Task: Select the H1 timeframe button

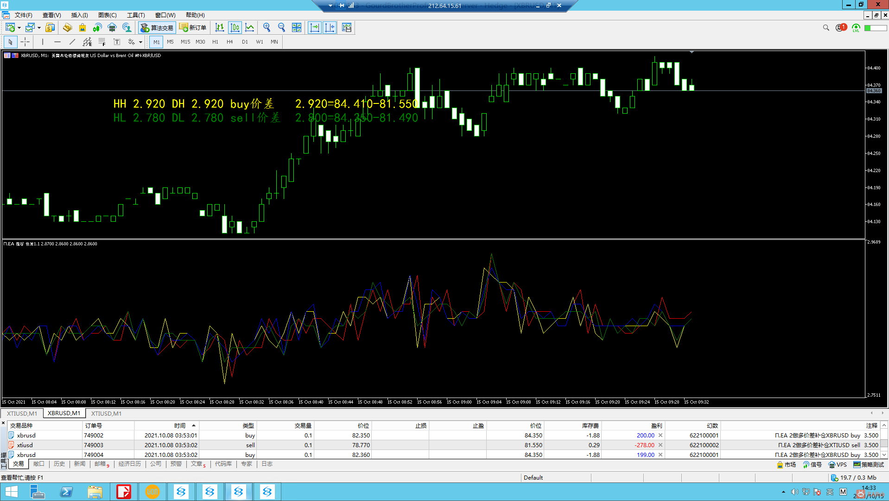Action: (215, 42)
